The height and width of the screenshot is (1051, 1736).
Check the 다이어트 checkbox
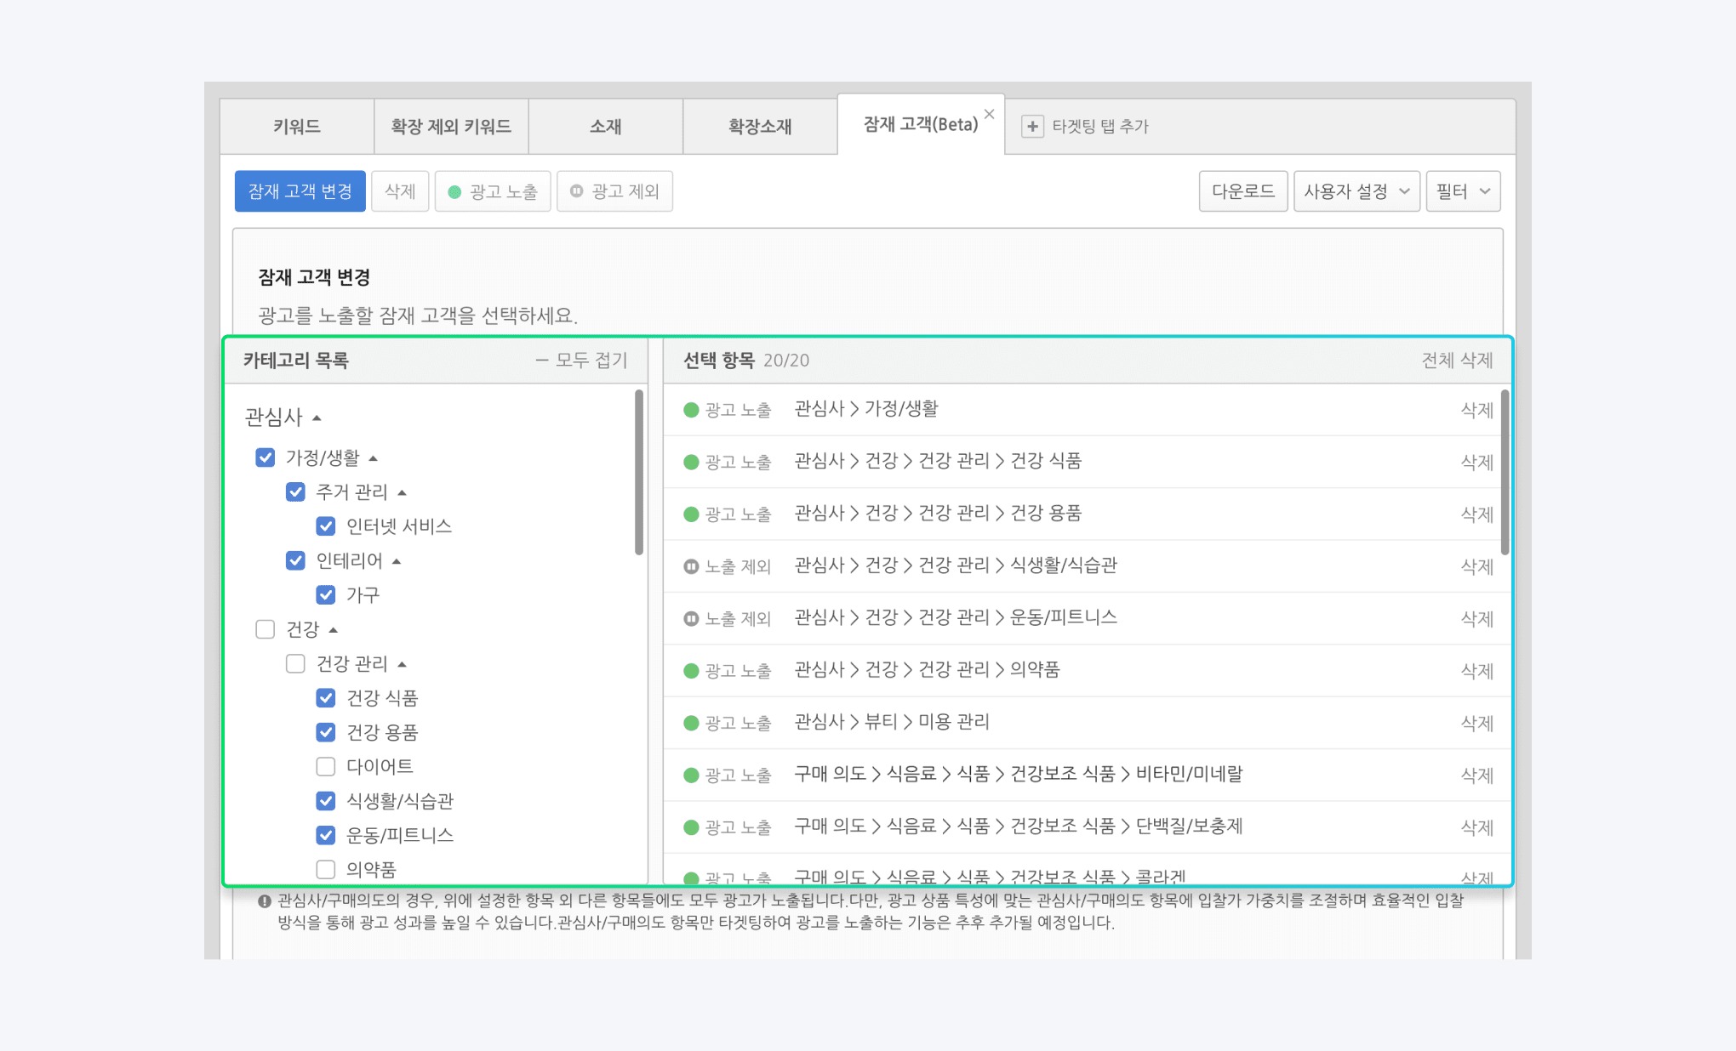point(326,766)
